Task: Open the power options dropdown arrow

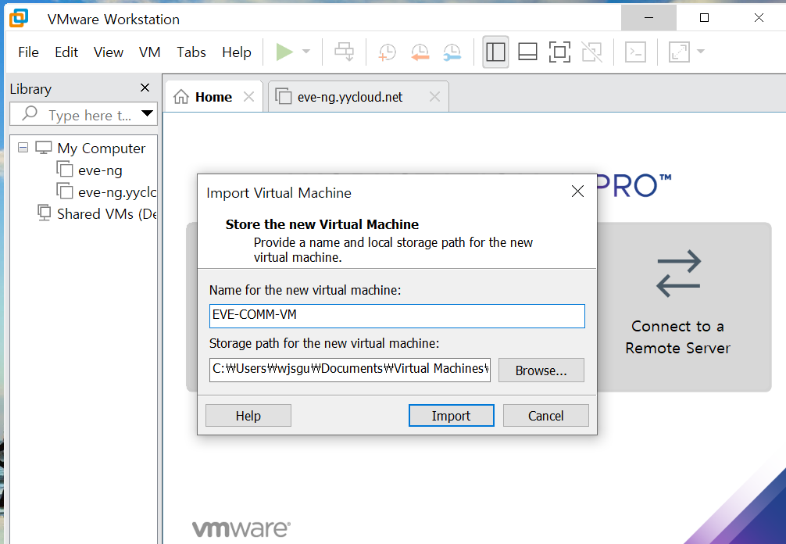Action: 306,52
